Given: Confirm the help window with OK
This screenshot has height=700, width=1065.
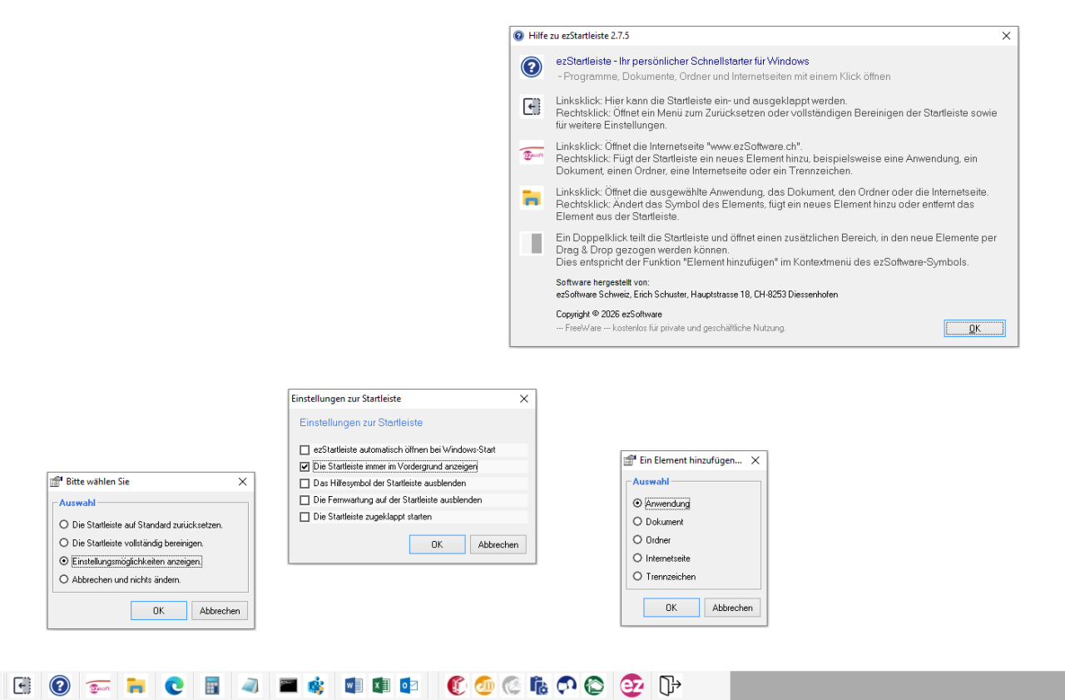Looking at the screenshot, I should [x=974, y=329].
